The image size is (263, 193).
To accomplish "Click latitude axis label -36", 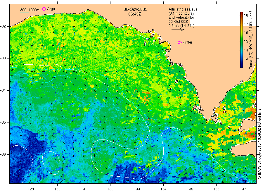I will click(x=3, y=154).
